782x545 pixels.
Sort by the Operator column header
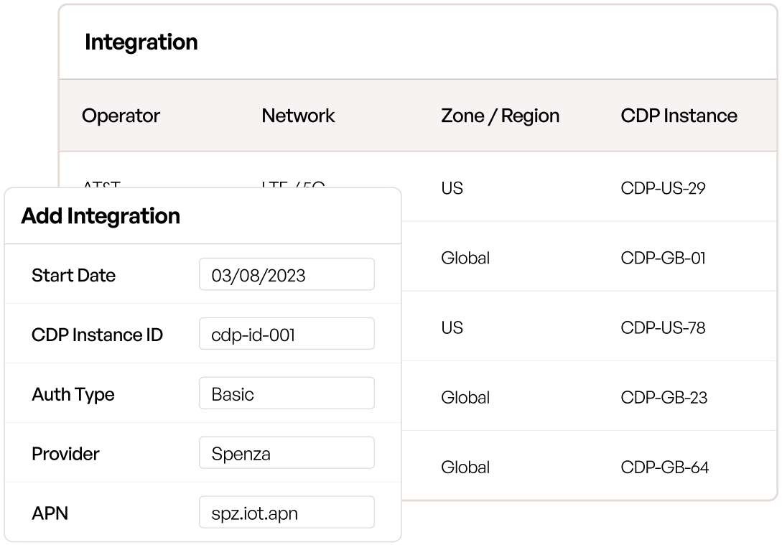[121, 116]
